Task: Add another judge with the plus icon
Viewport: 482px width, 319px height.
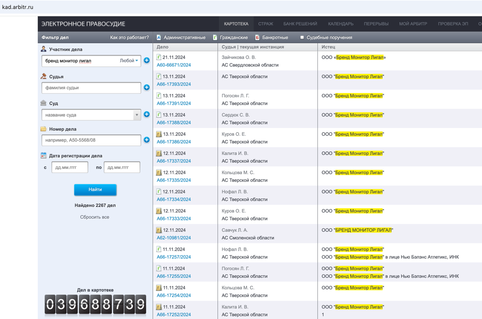Action: click(x=146, y=87)
